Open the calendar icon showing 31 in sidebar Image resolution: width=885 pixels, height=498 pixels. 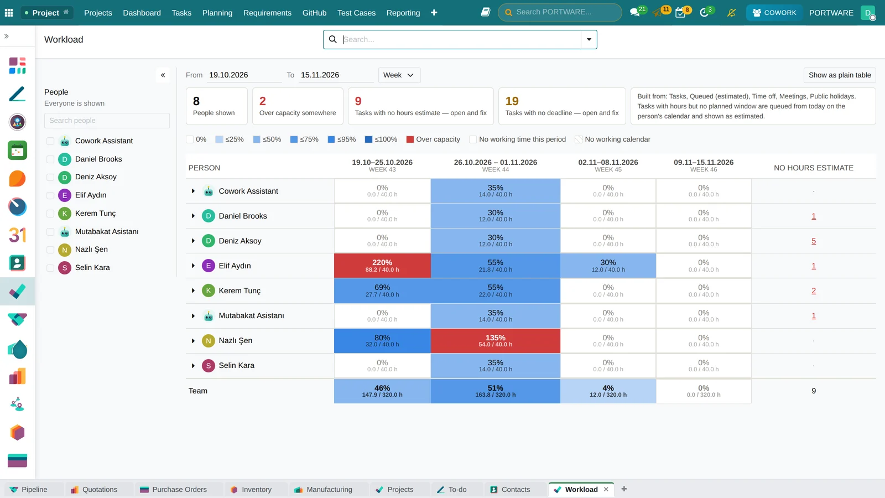pos(17,235)
